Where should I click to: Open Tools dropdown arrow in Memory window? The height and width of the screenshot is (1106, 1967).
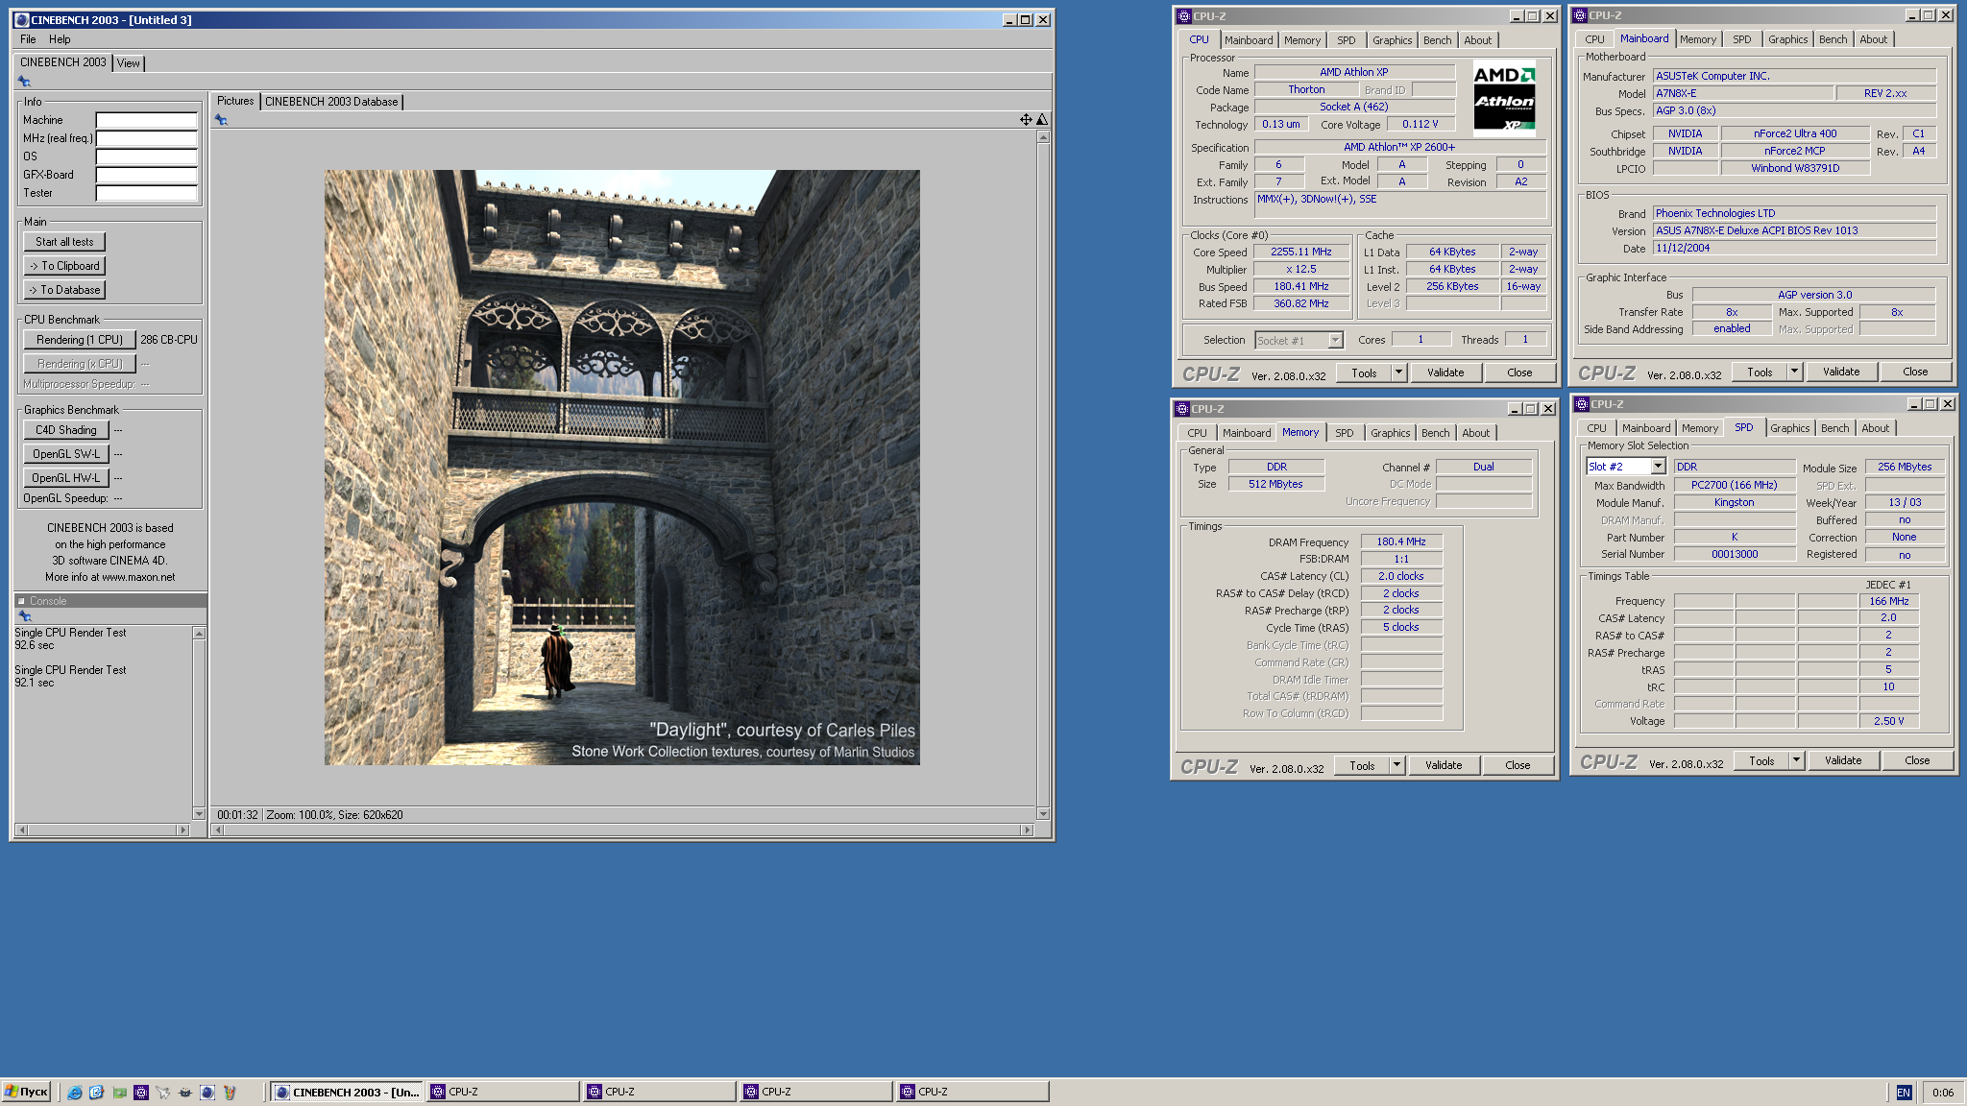coord(1396,765)
